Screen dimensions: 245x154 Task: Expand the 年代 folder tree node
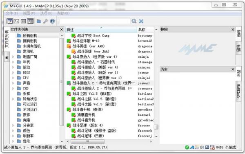[13, 62]
